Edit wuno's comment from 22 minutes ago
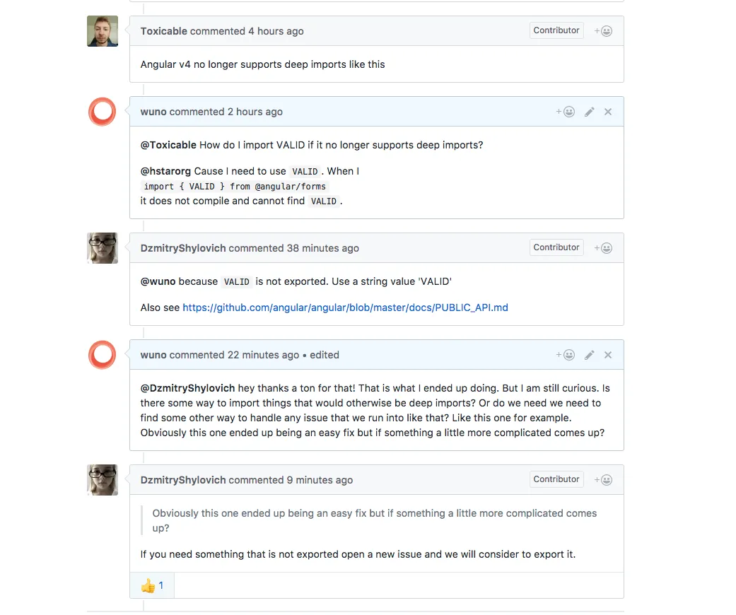Viewport: 736px width, 615px height. [589, 355]
